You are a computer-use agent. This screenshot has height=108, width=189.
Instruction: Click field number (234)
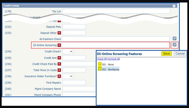pos(8,52)
